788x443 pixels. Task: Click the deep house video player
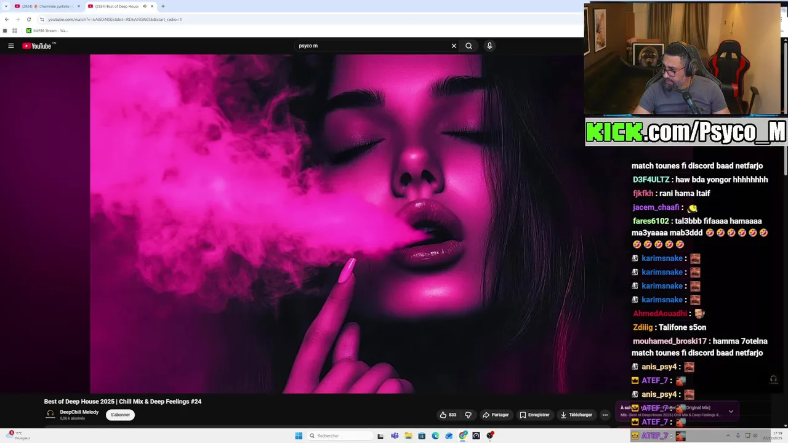[337, 223]
